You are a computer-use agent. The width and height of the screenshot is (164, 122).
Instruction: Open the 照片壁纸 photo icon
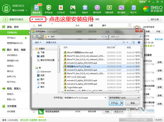(121, 9)
